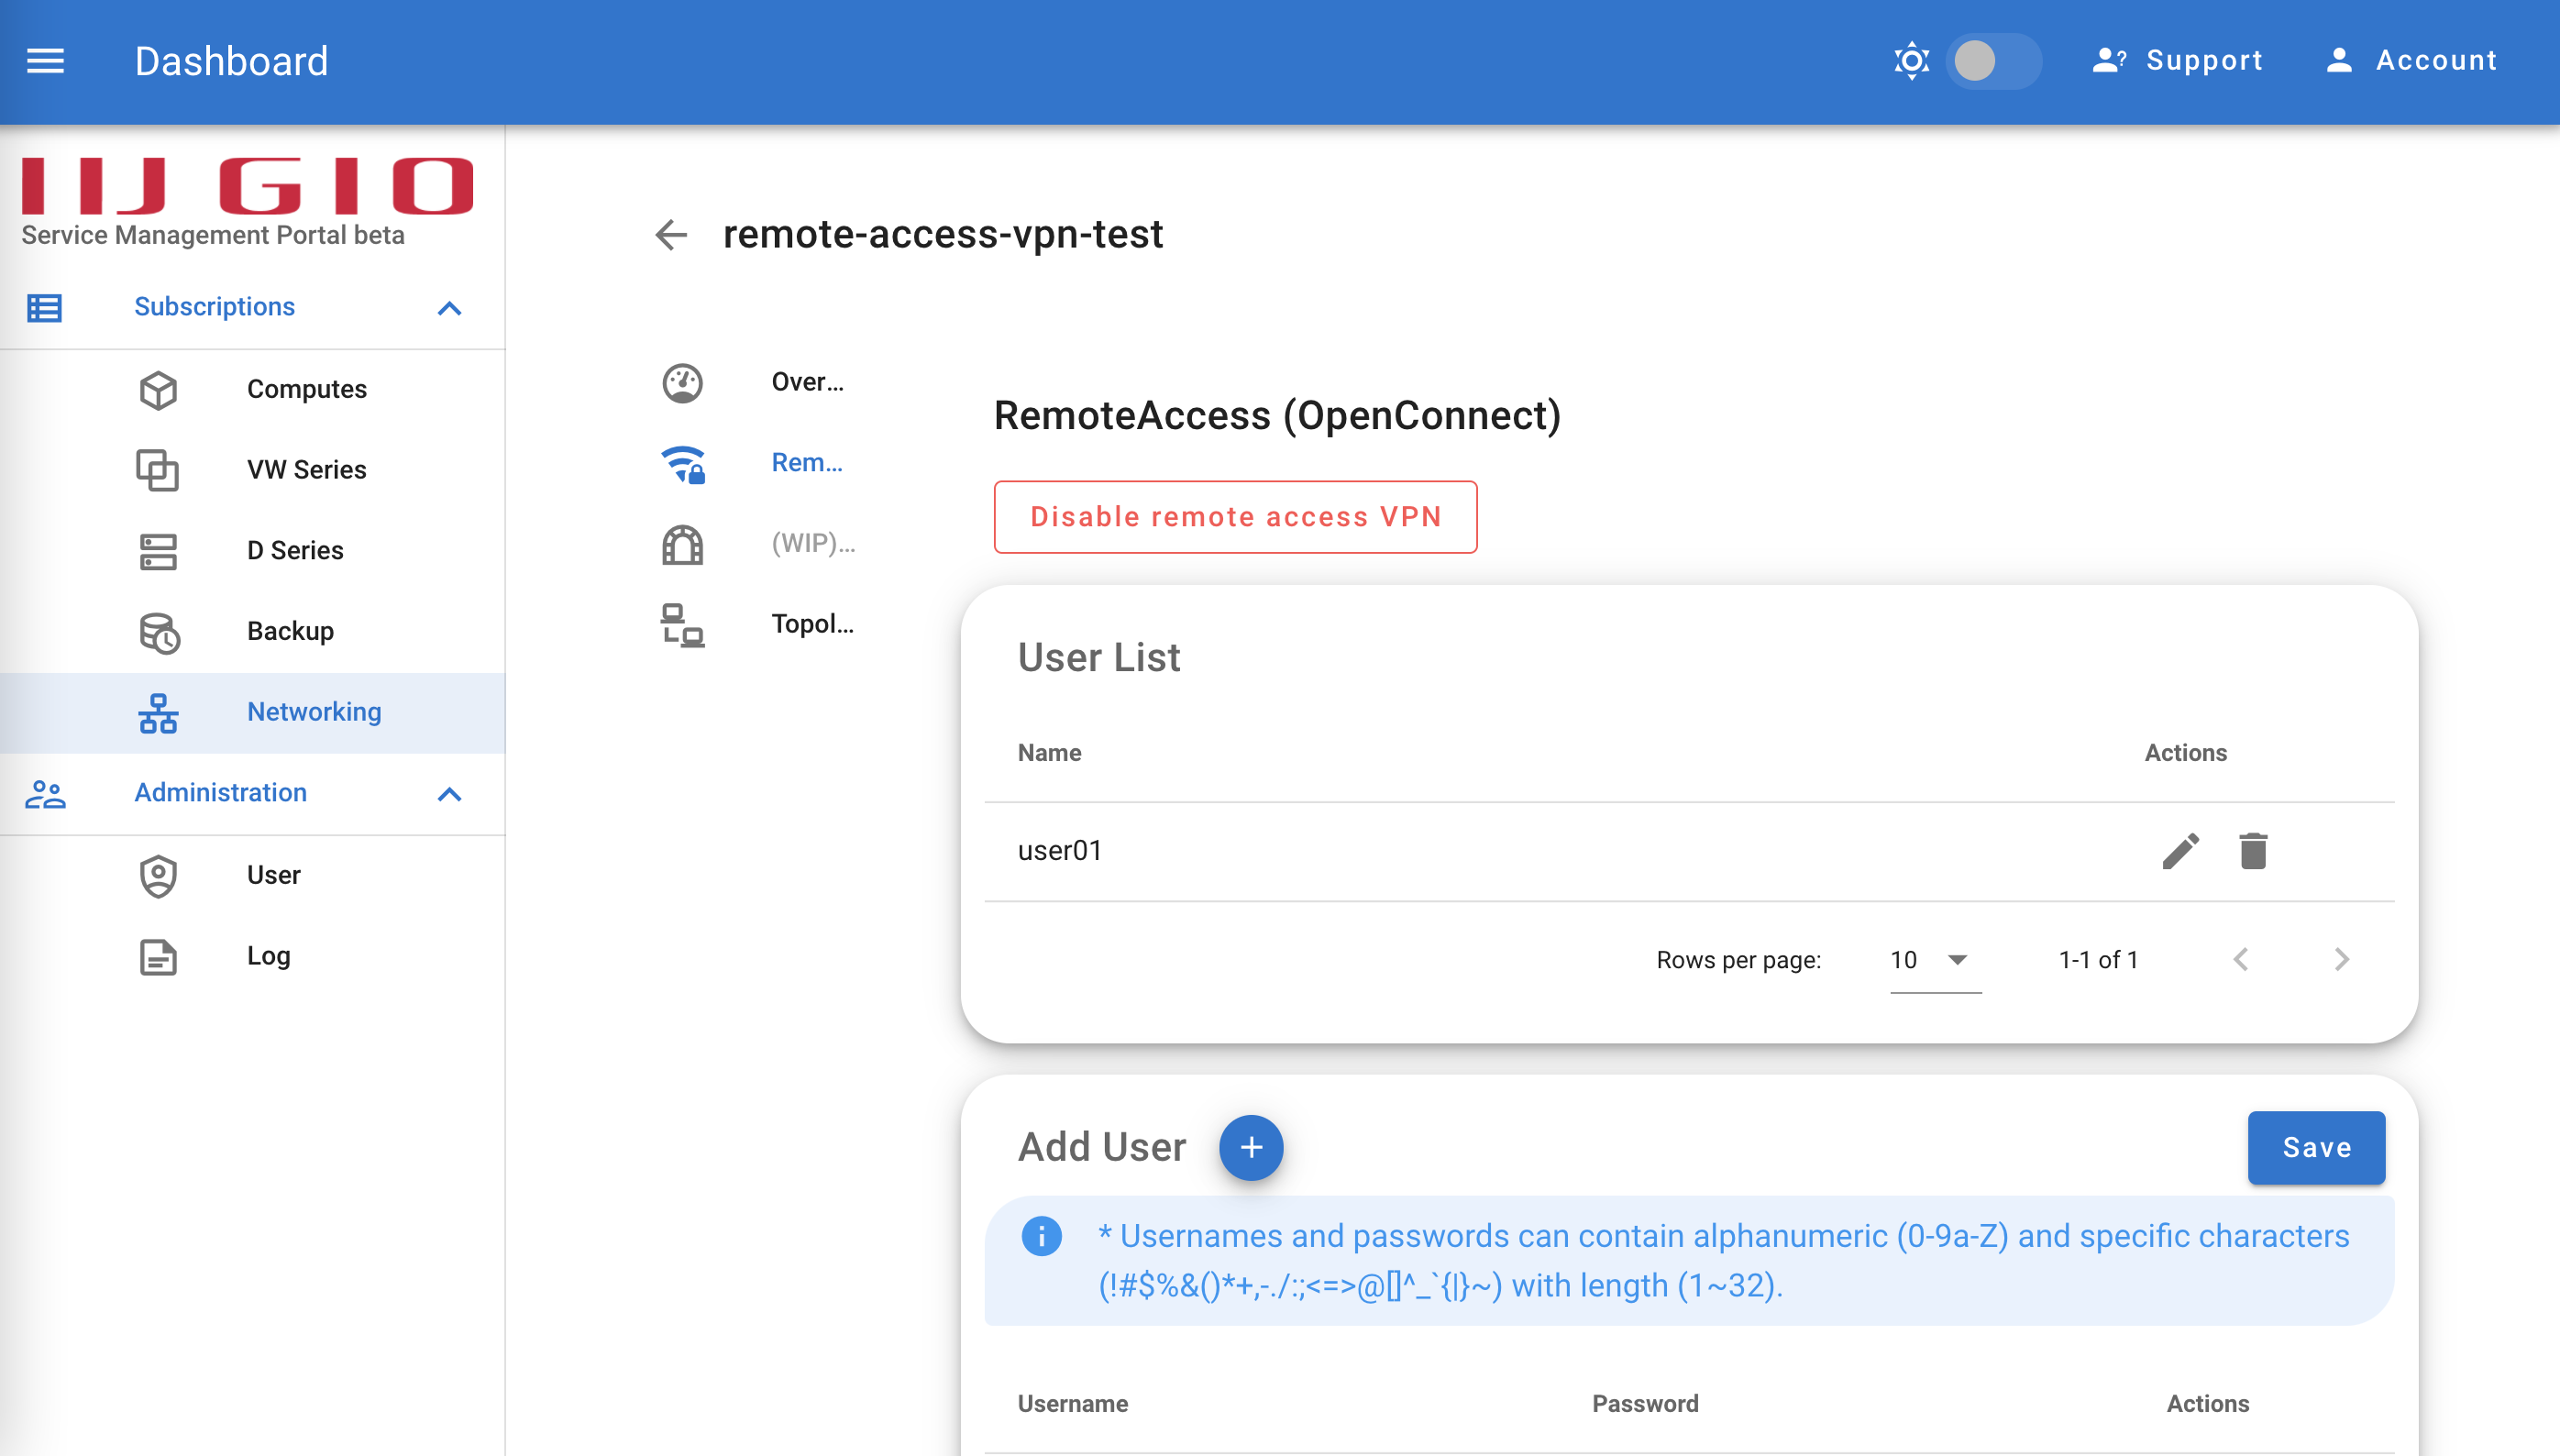Click the blue plus Add User button
This screenshot has height=1456, width=2560.
1250,1147
